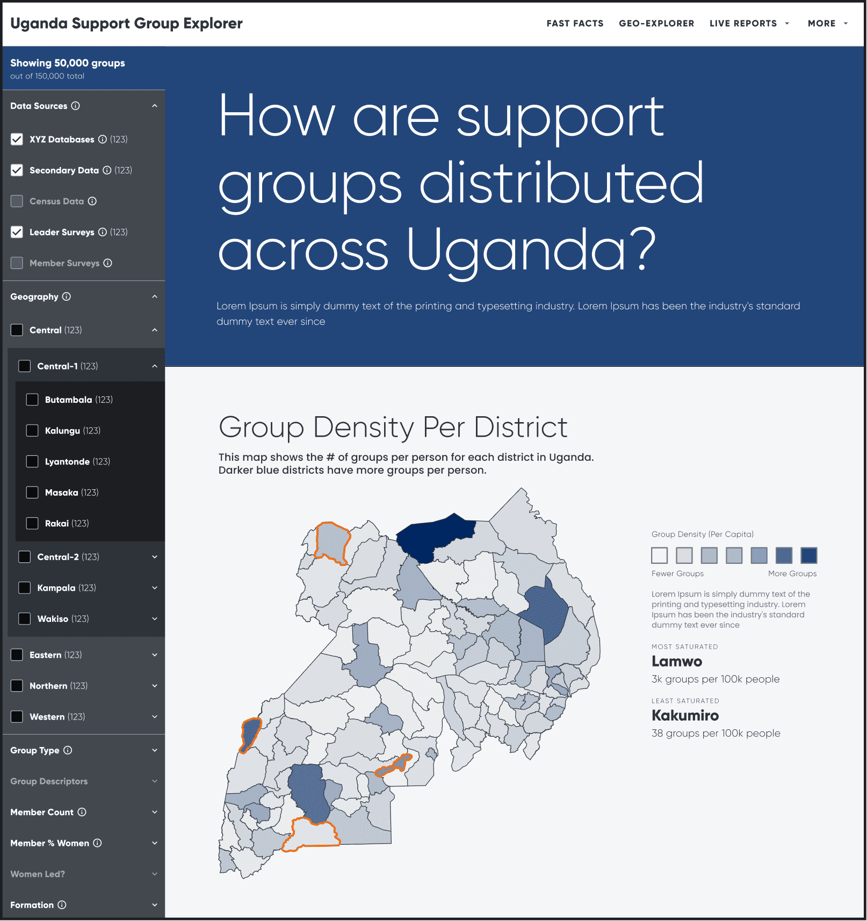
Task: Click the Uganda Support Group Explorer title
Action: [126, 23]
